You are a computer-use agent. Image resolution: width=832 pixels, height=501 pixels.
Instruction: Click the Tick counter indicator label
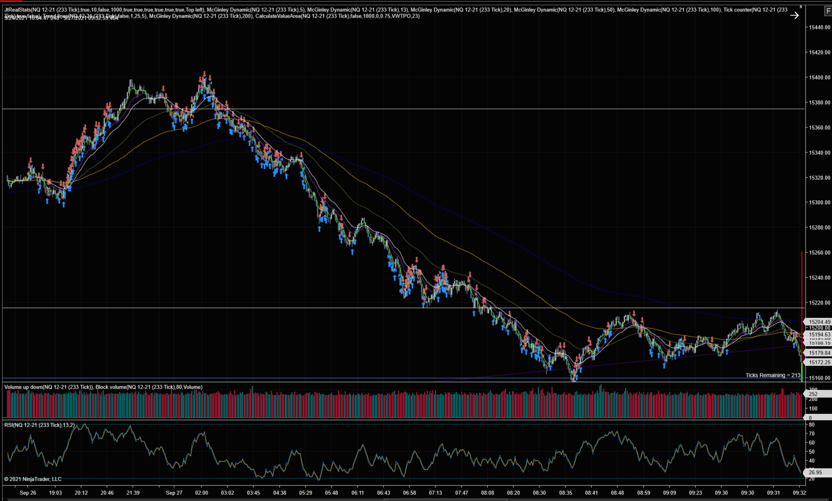pyautogui.click(x=755, y=10)
